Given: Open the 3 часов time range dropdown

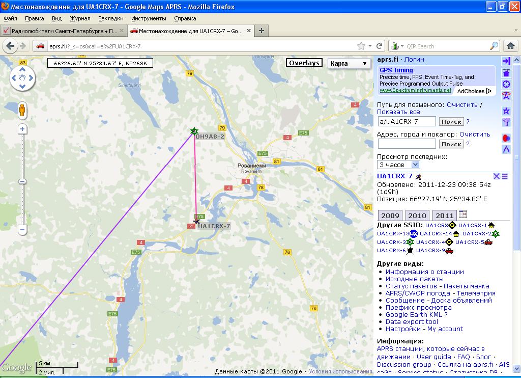Looking at the screenshot, I should click(x=398, y=165).
